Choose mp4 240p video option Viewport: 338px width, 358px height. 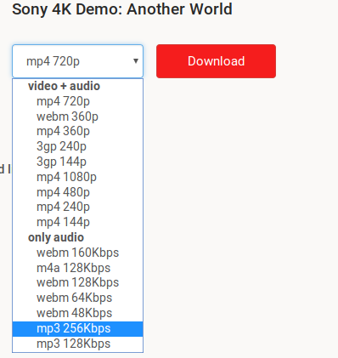pyautogui.click(x=77, y=207)
